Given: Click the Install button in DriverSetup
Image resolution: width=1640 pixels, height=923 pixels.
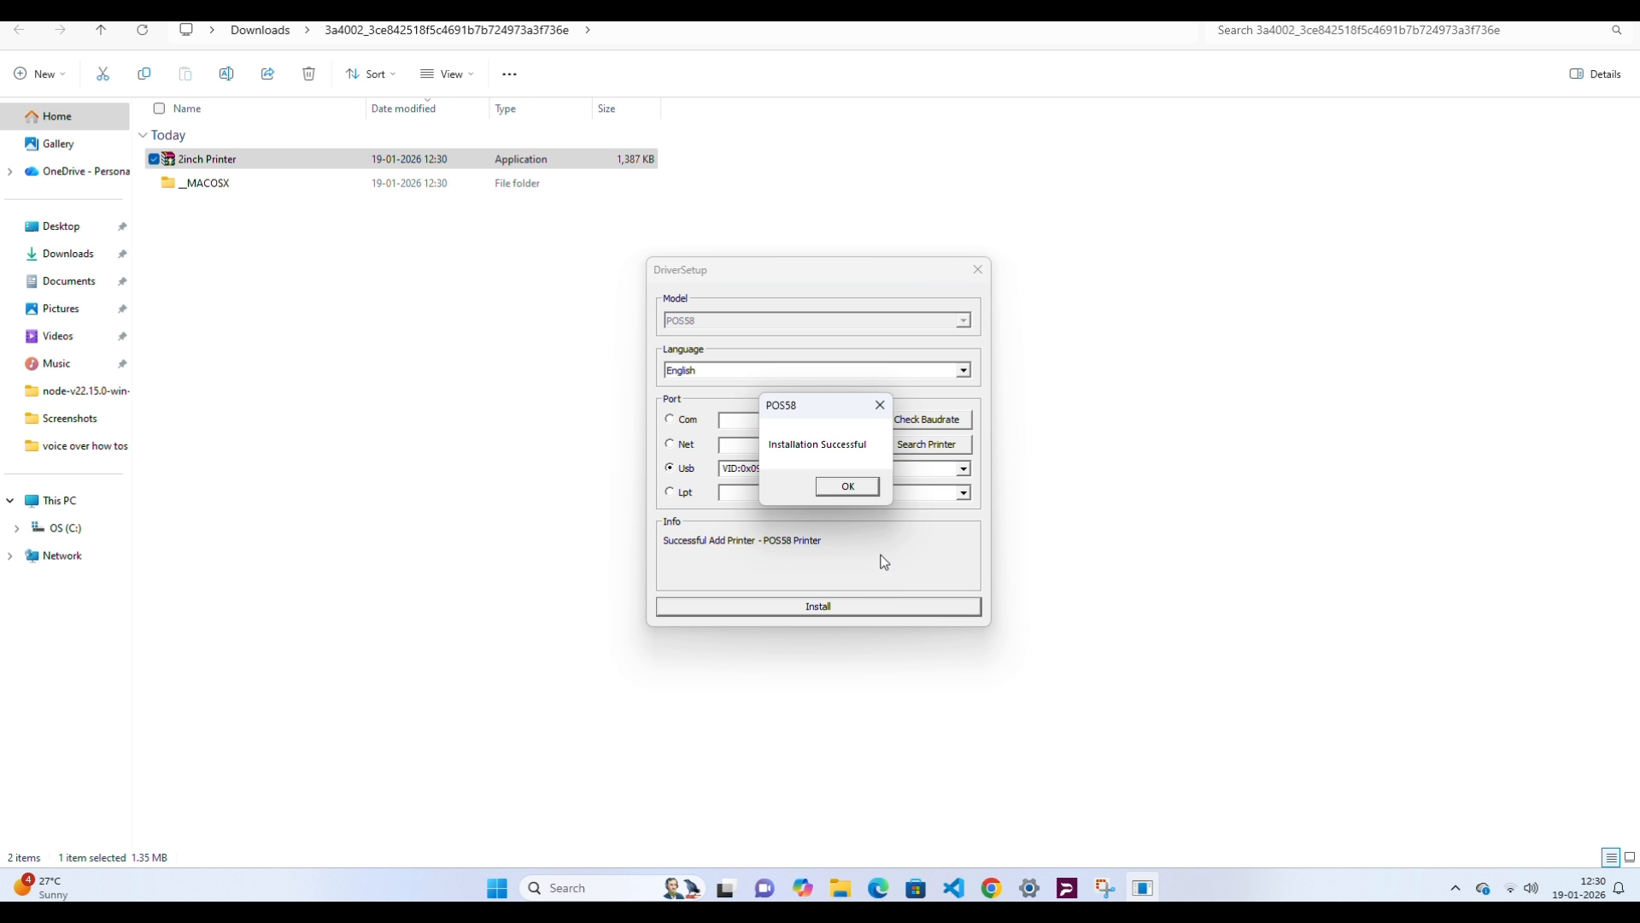Looking at the screenshot, I should point(817,606).
